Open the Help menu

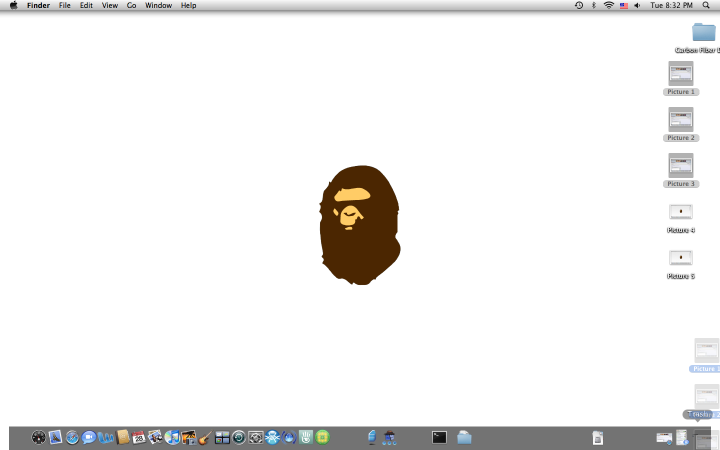pyautogui.click(x=188, y=5)
